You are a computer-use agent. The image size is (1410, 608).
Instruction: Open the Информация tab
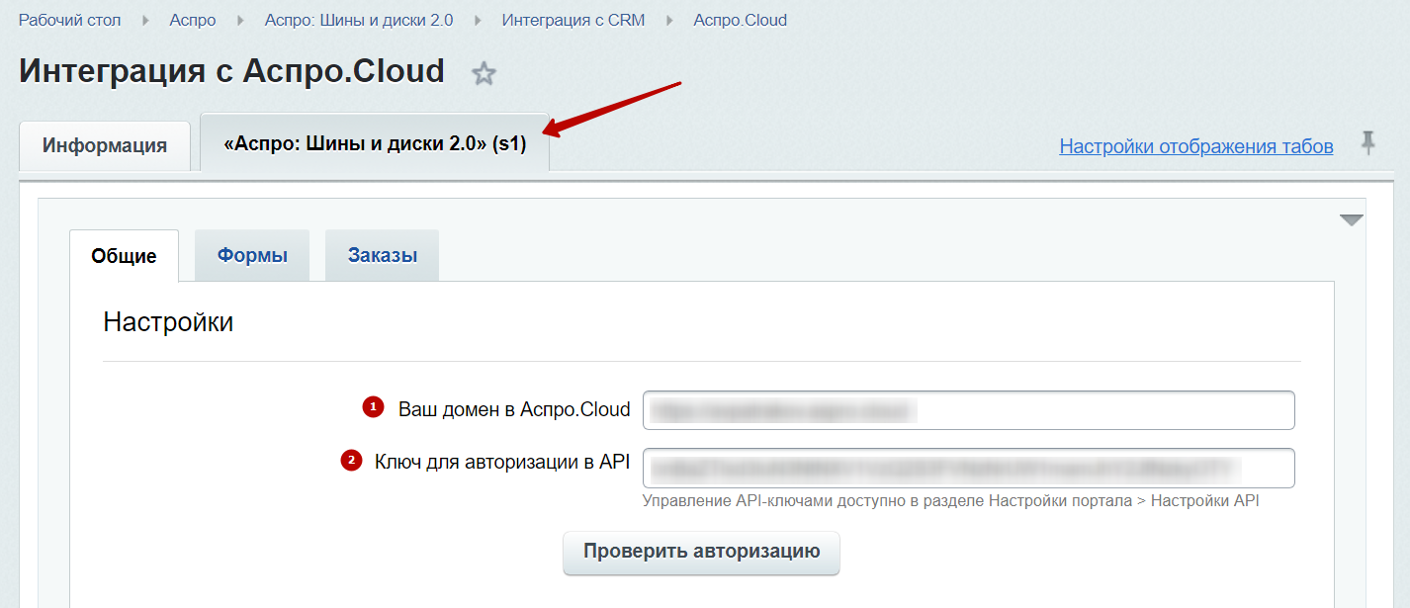tap(105, 146)
